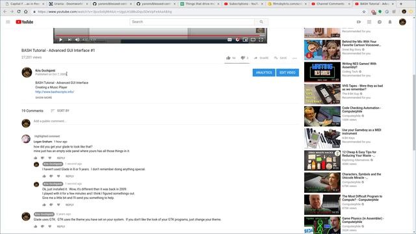Screen dimensions: 416x234
Task: Open Kris Occhipinti's channel name link
Action: (45, 71)
